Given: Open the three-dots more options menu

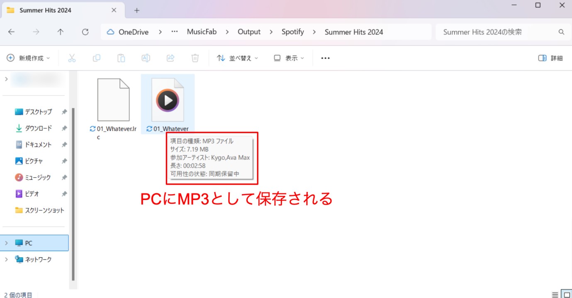Looking at the screenshot, I should click(325, 58).
